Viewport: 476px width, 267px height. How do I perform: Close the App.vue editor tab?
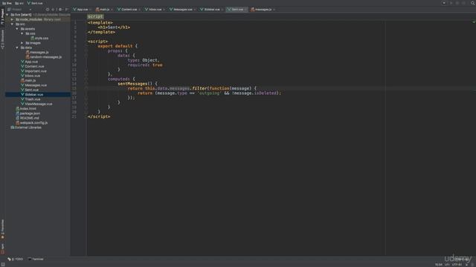[x=90, y=10]
